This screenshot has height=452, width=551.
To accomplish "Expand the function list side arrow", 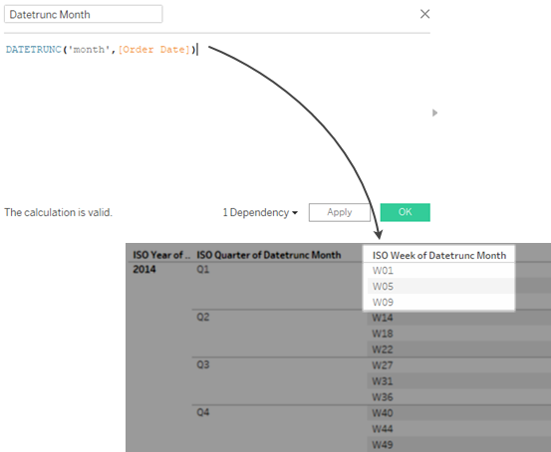I will point(434,113).
